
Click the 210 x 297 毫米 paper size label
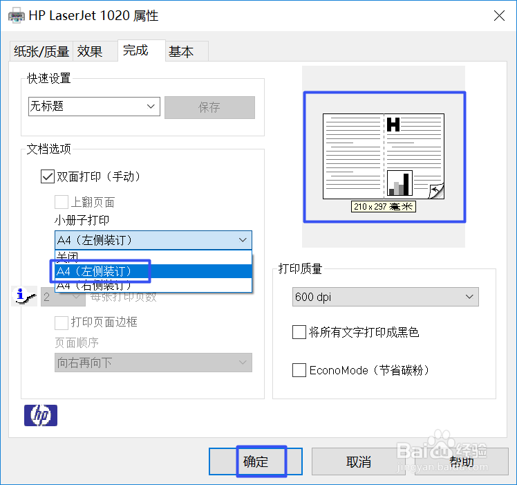(383, 207)
